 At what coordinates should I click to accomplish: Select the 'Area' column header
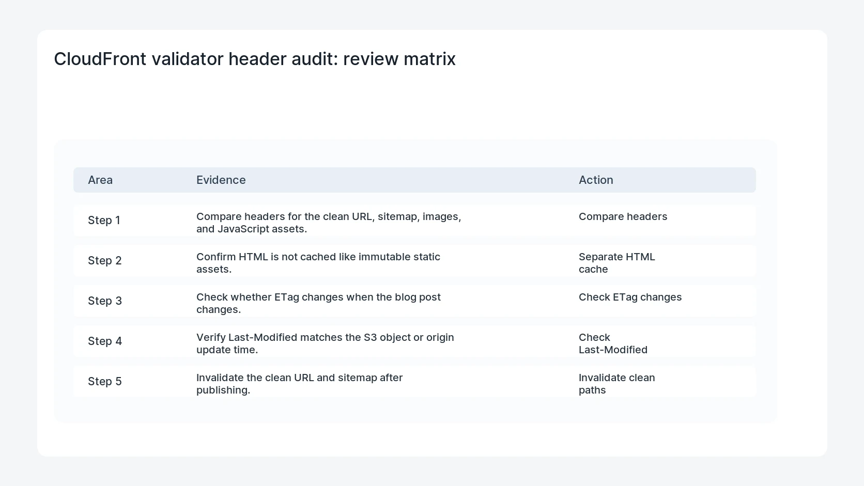coord(100,180)
